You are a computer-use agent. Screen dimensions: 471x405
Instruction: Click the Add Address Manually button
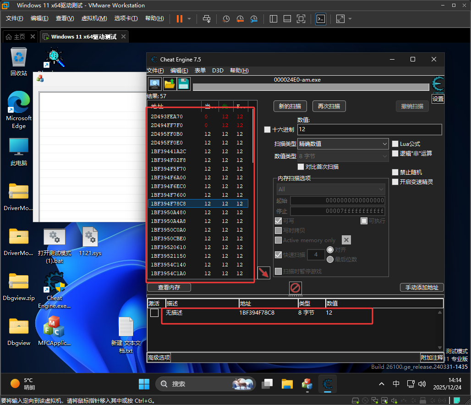tap(422, 288)
